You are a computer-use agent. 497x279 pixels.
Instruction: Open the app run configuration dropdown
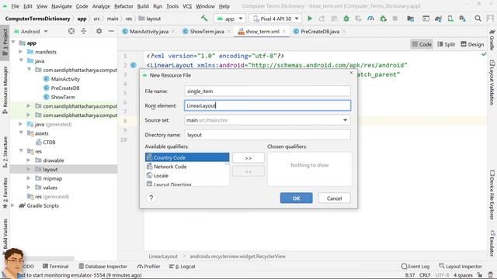(x=229, y=19)
